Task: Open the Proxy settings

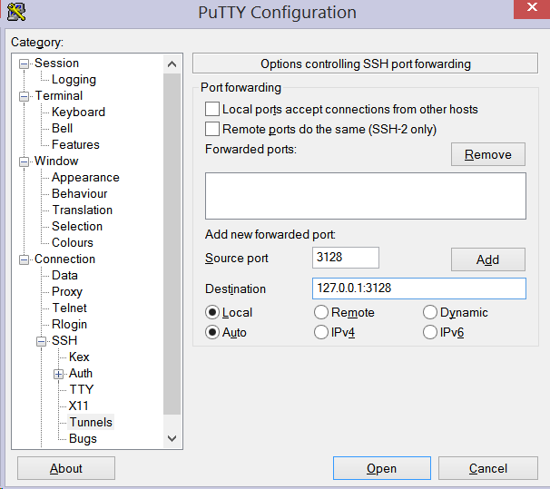Action: pos(67,291)
